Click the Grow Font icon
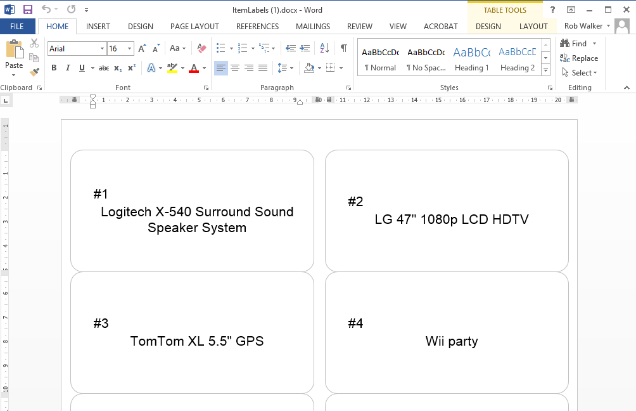The width and height of the screenshot is (636, 411). point(143,48)
